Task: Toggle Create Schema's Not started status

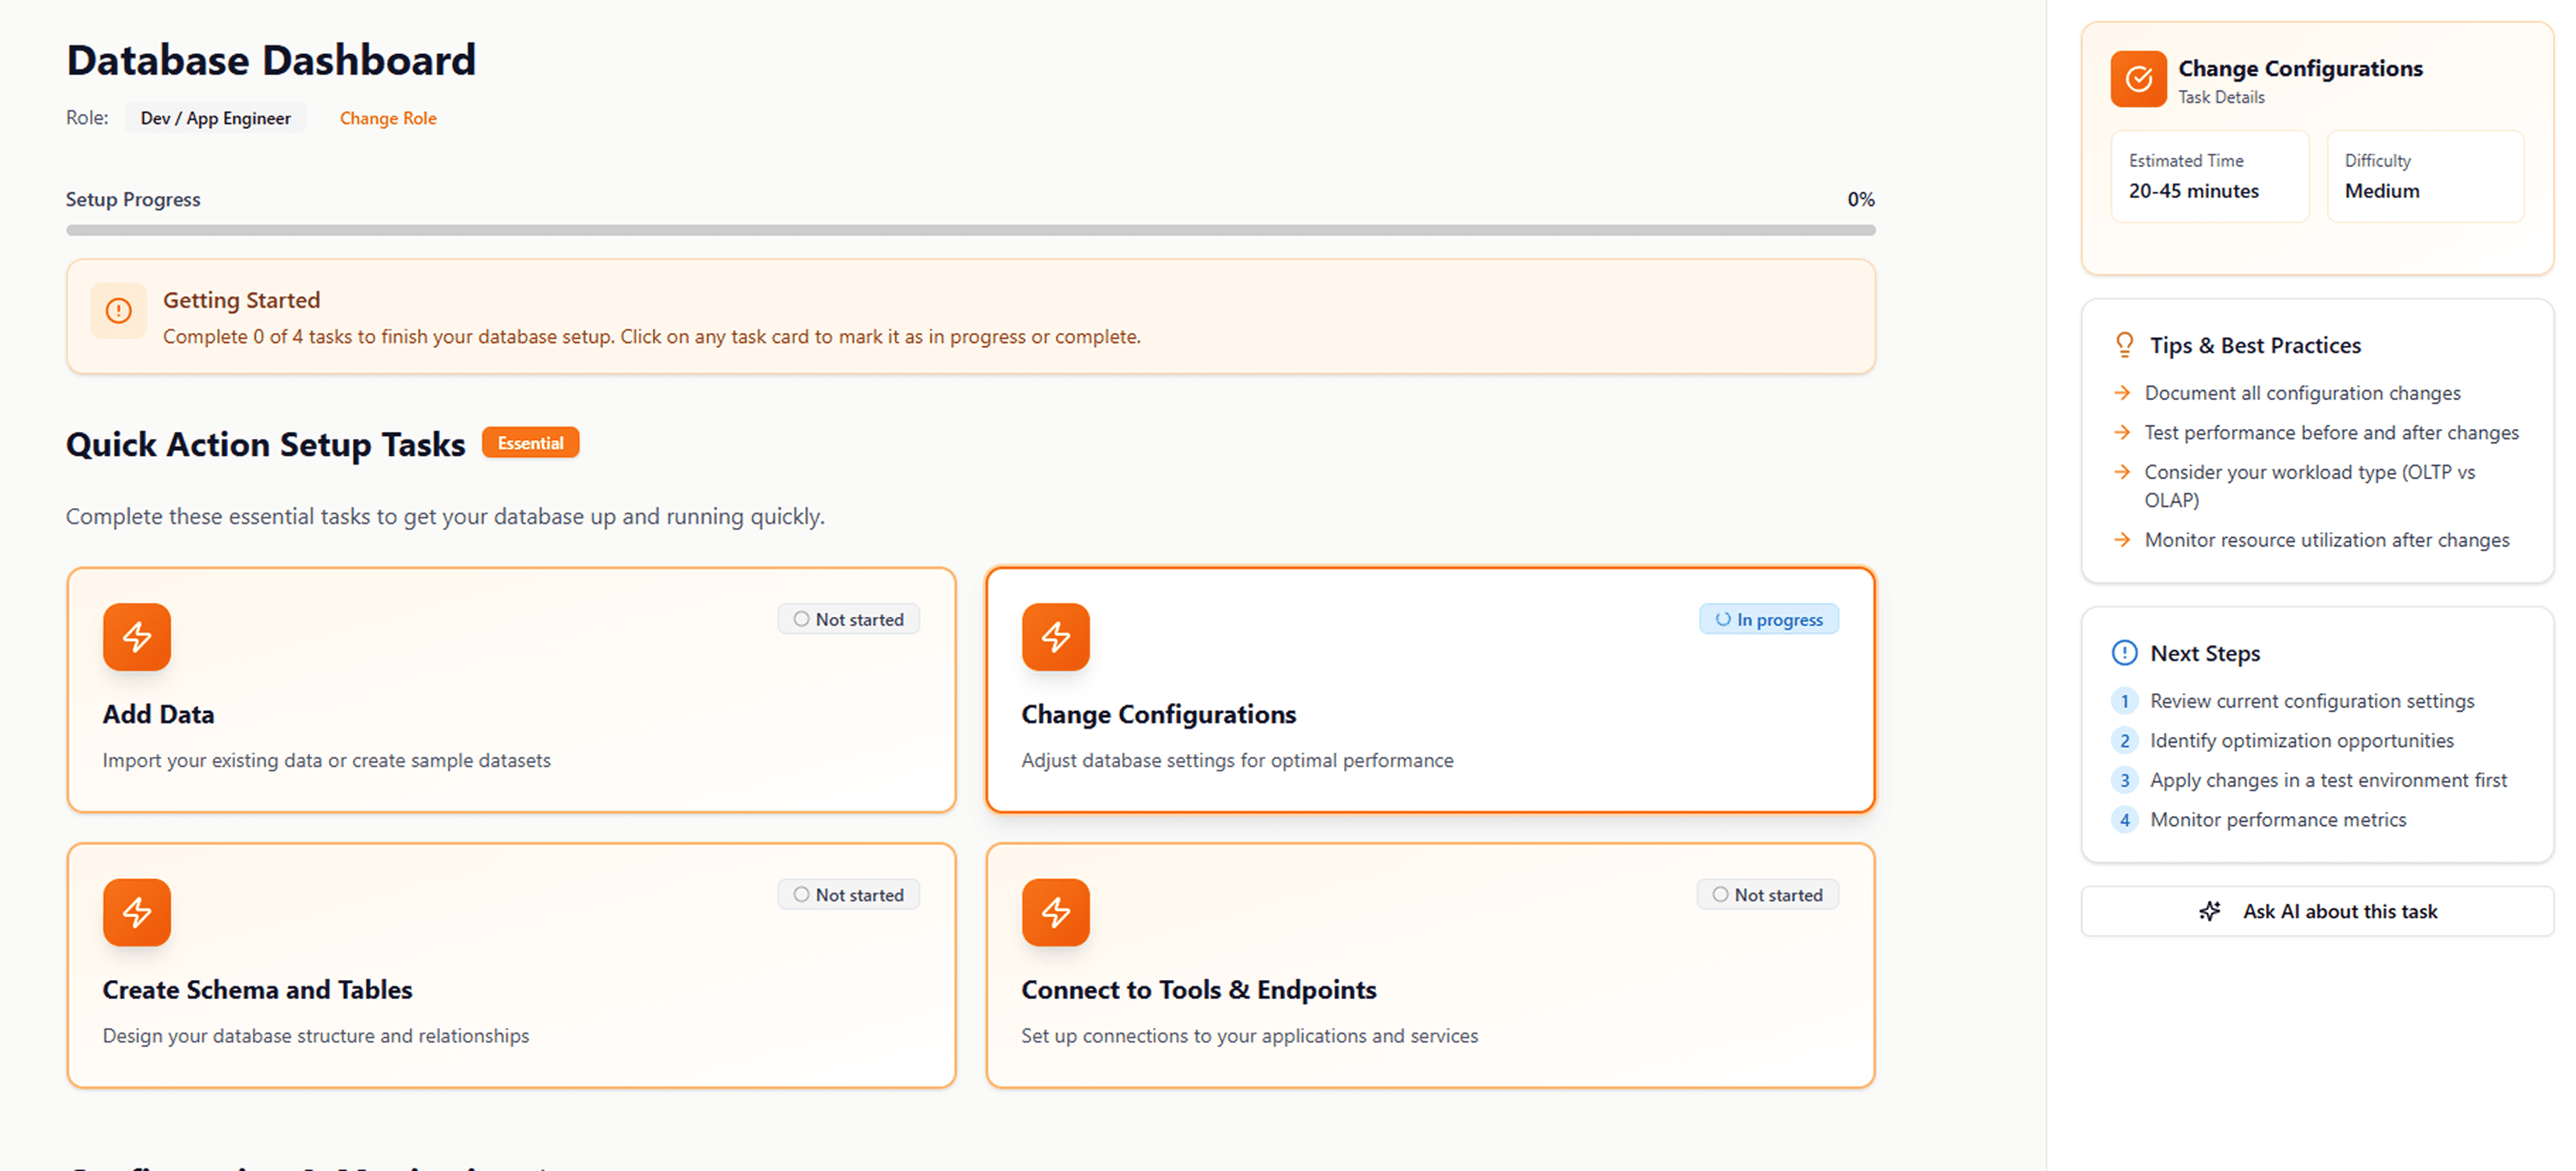Action: pyautogui.click(x=848, y=894)
